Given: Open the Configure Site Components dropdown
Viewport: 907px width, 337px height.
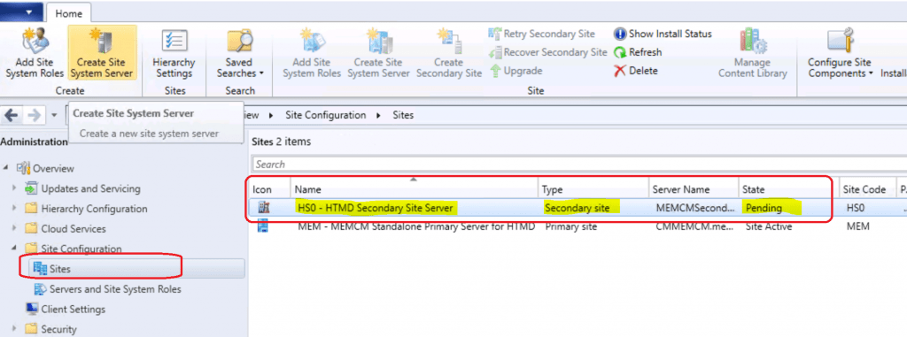Looking at the screenshot, I should click(840, 53).
